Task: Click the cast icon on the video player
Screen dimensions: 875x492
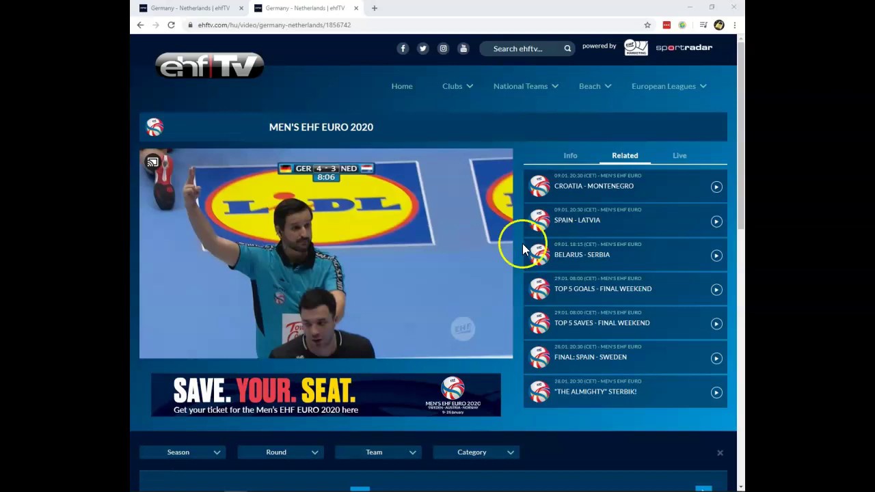Action: [152, 162]
